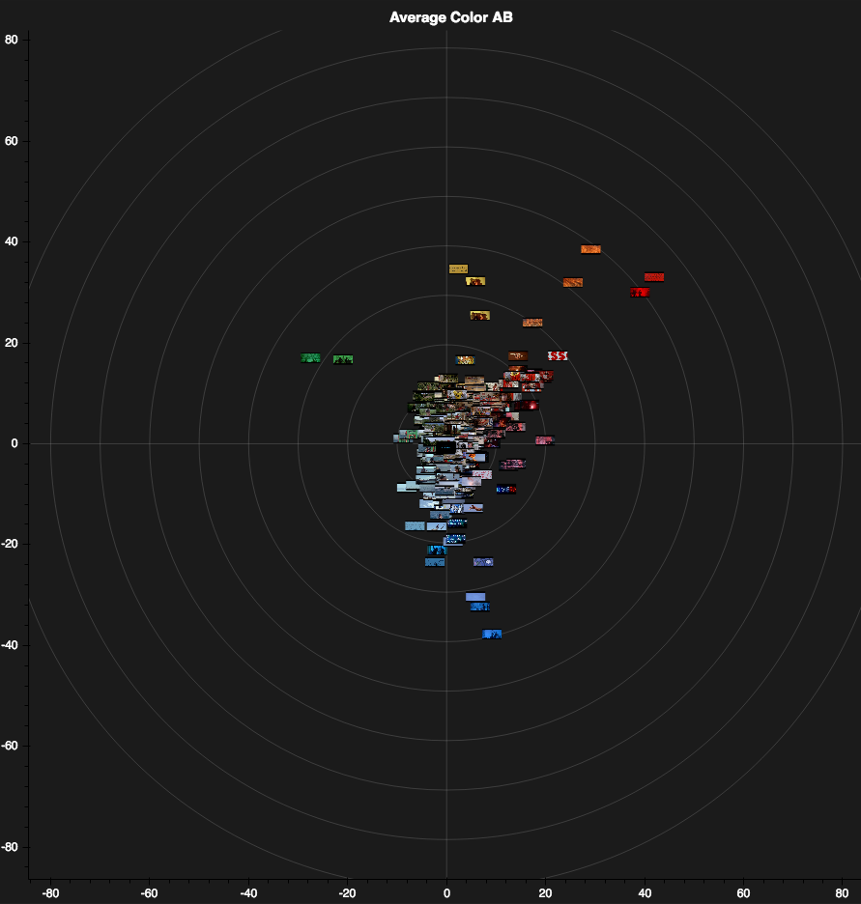Select the deep blue thumbnail just below the periwinkle one
The width and height of the screenshot is (861, 904).
point(480,607)
